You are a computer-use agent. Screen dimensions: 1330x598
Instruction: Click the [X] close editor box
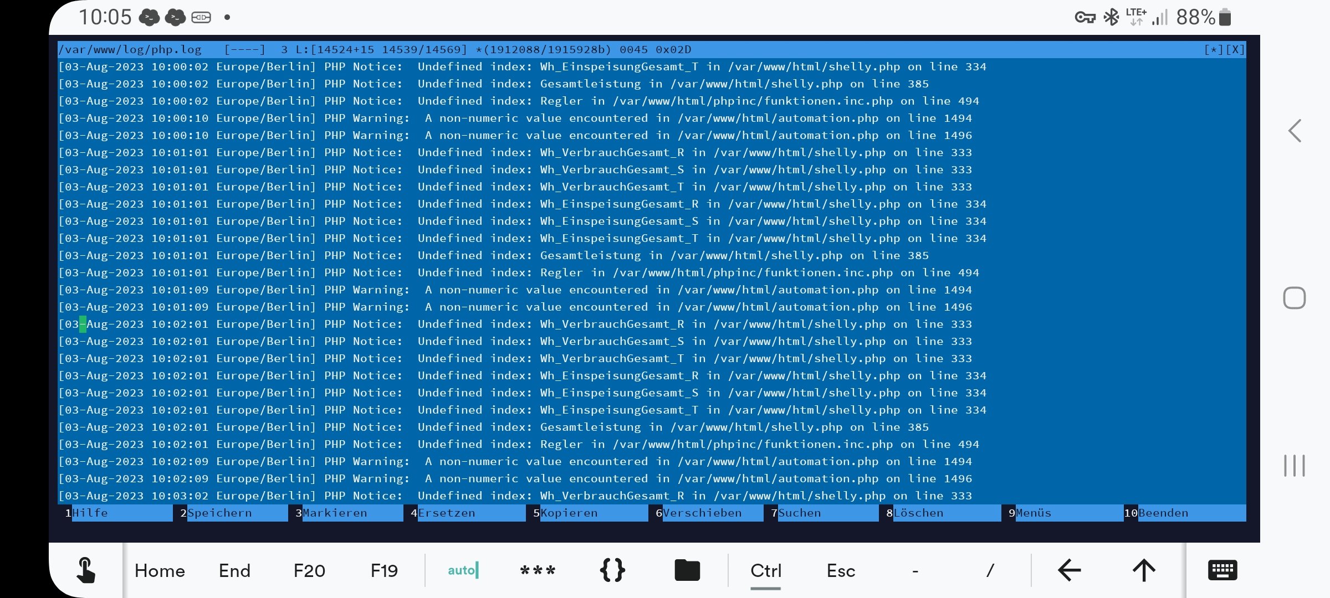(1235, 49)
